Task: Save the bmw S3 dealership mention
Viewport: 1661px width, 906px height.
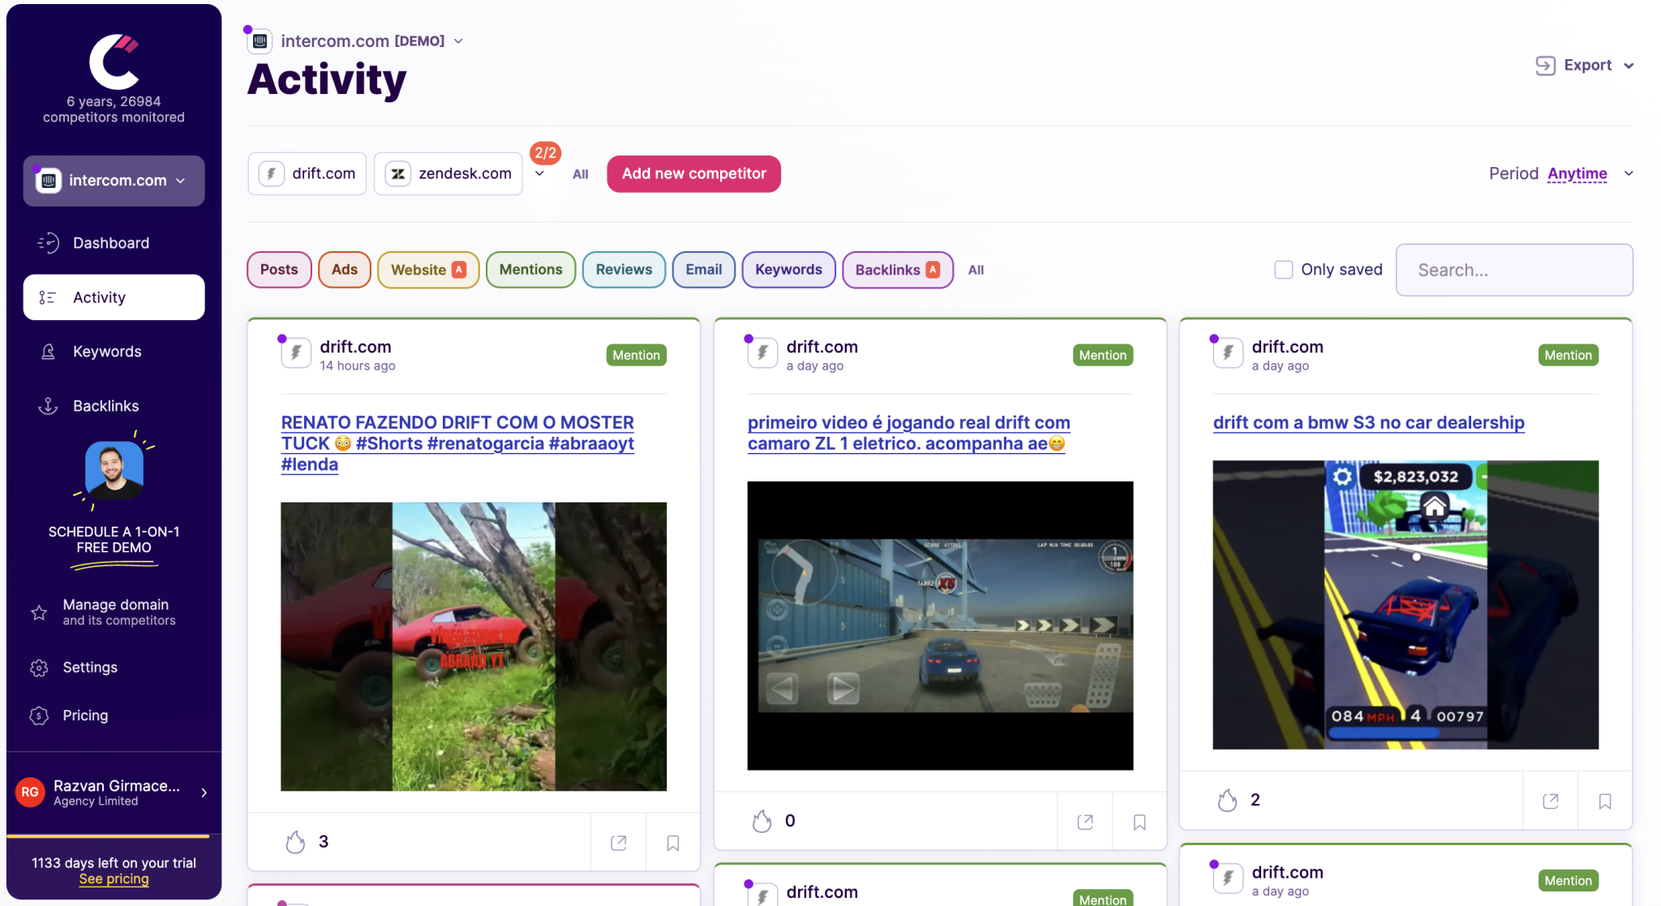Action: click(x=1604, y=801)
